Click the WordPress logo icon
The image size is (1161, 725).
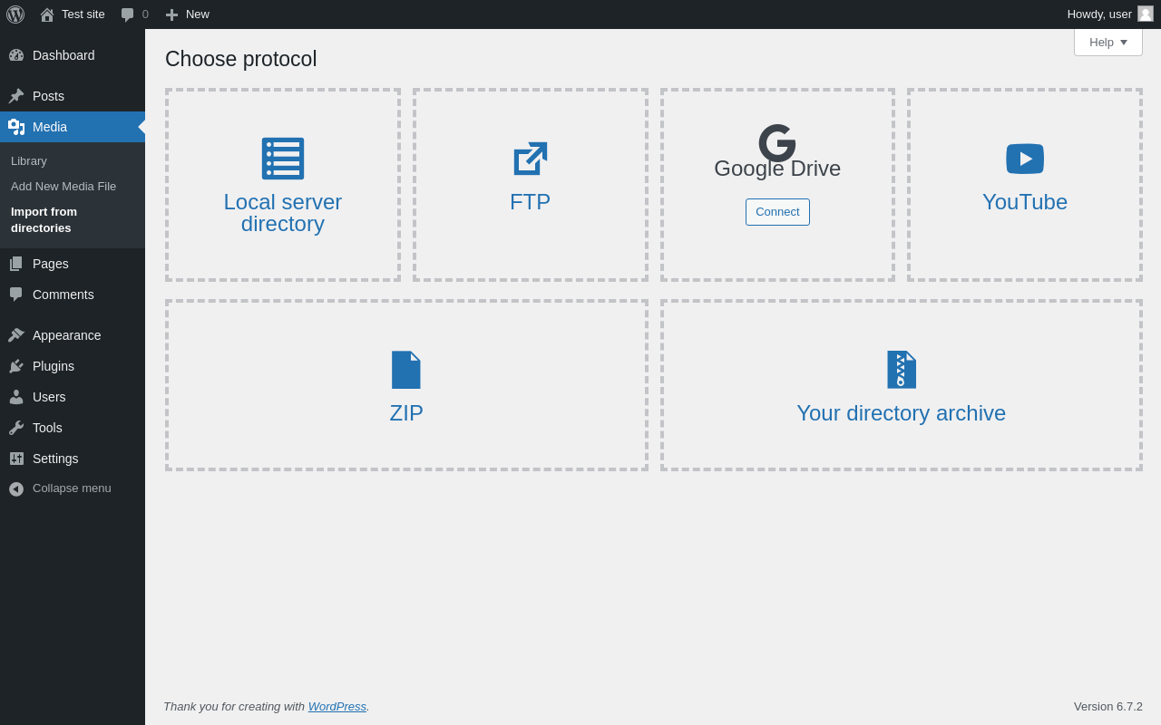[x=15, y=14]
